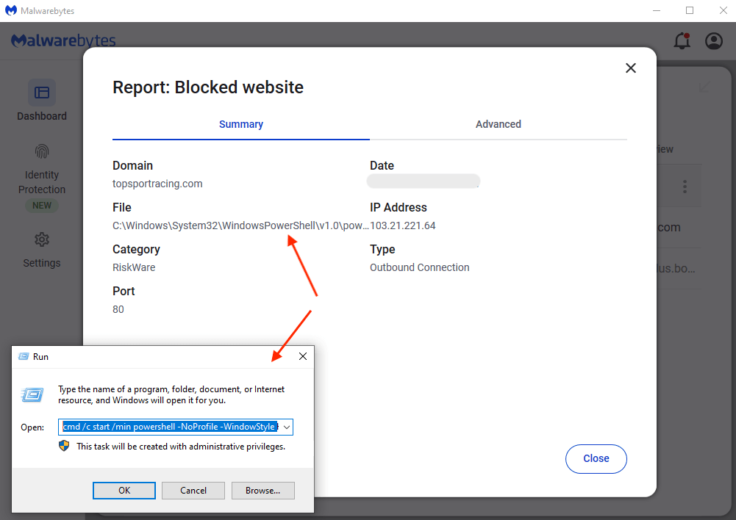736x520 pixels.
Task: Click the Identity Protection label
Action: point(42,182)
